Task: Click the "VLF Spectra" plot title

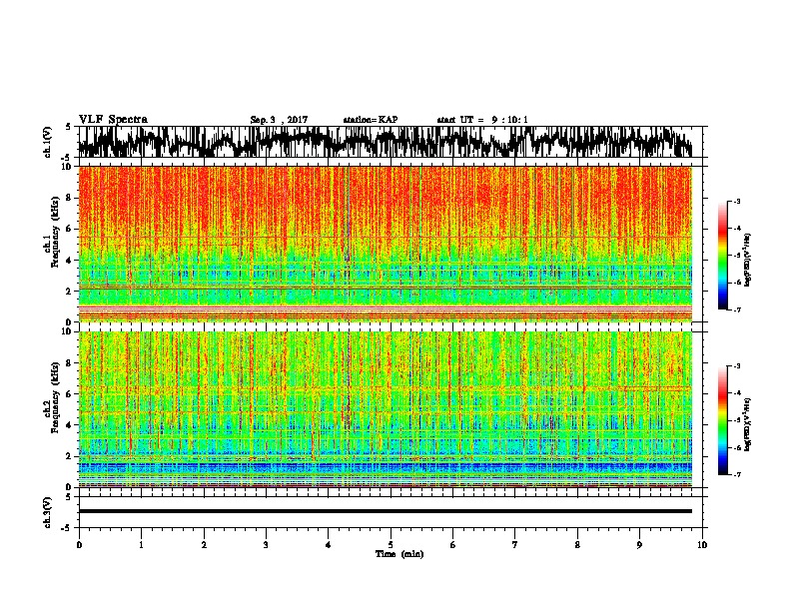Action: (113, 120)
